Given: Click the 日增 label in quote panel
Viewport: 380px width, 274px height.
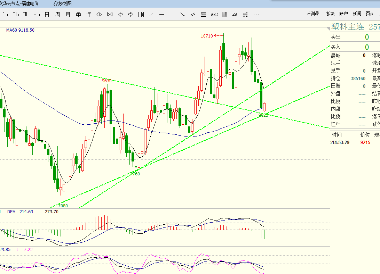Looking at the screenshot, I should [336, 86].
